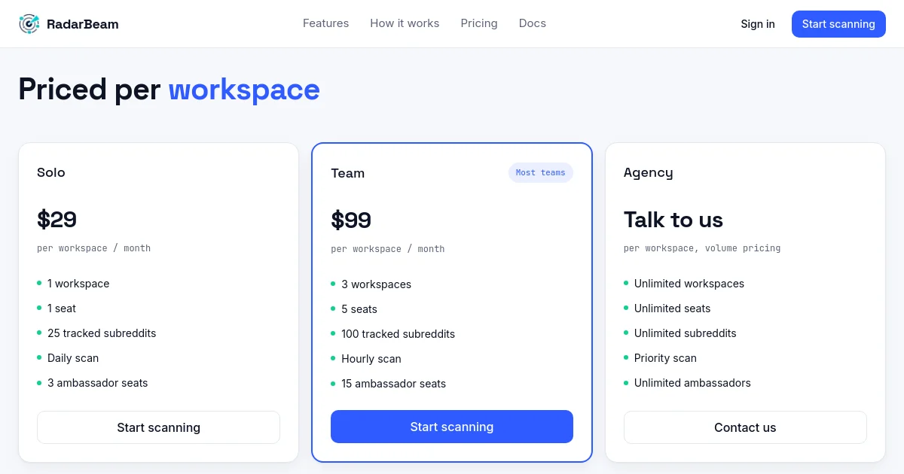Click the 15 ambassador seats feature
Screen dimensions: 904x474
pyautogui.click(x=393, y=384)
